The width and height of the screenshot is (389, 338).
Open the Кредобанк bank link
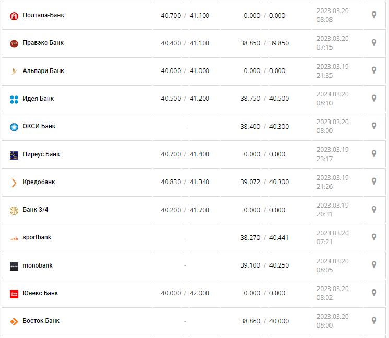pyautogui.click(x=39, y=182)
